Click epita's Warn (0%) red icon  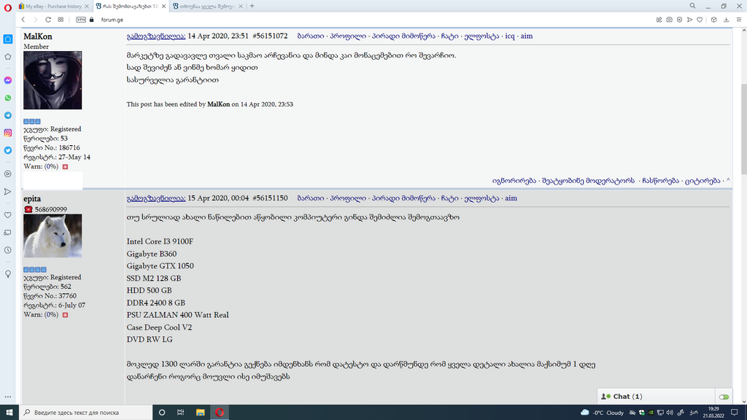[65, 315]
